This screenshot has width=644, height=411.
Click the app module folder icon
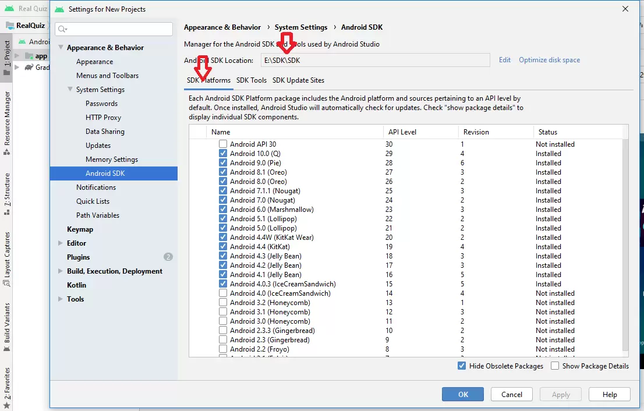click(29, 56)
